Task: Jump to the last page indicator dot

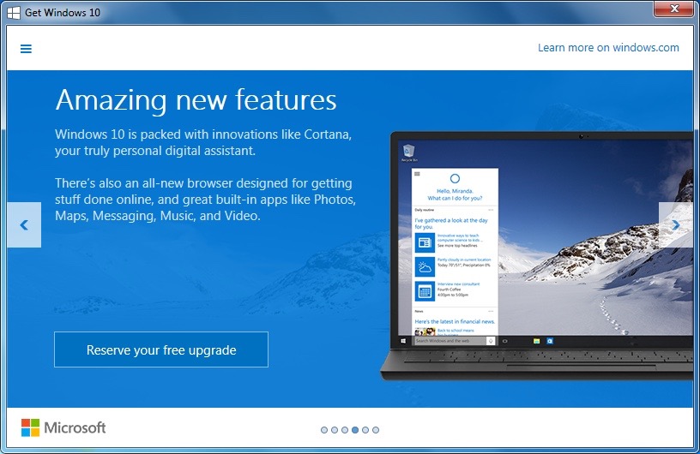Action: click(x=376, y=430)
